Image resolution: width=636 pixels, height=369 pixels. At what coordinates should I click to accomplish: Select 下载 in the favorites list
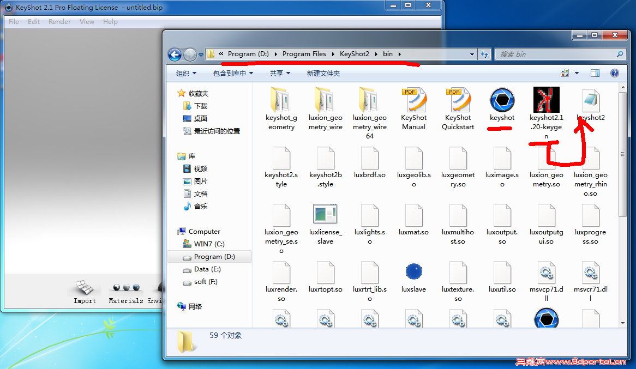coord(195,106)
